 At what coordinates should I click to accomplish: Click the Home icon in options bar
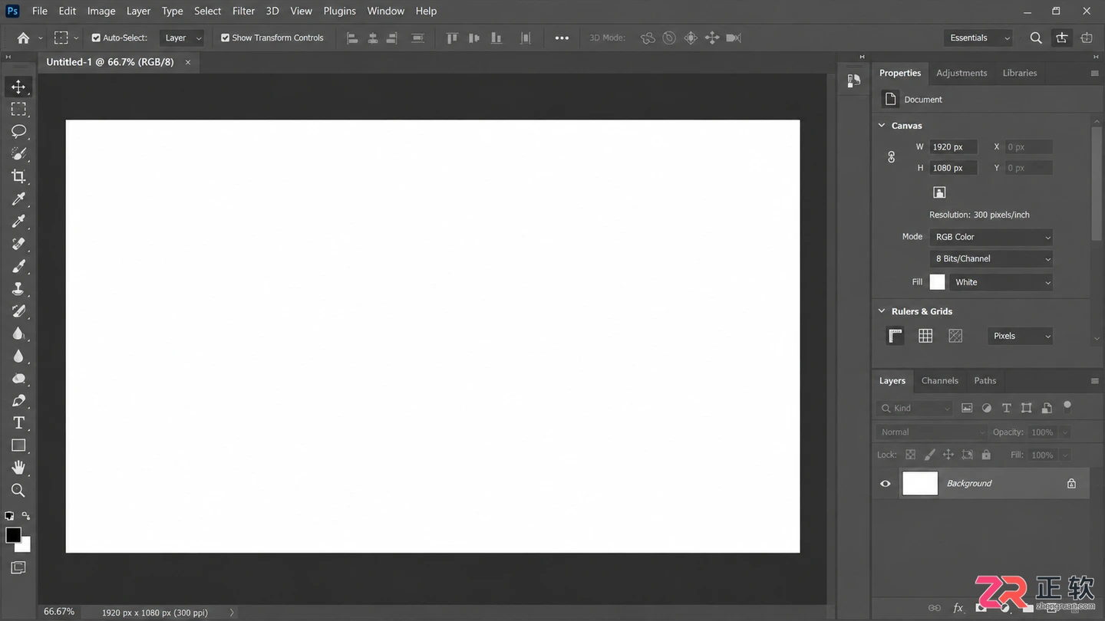pos(23,38)
